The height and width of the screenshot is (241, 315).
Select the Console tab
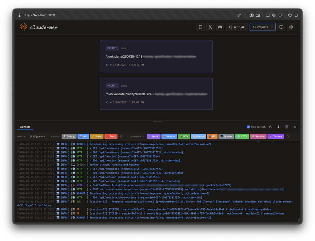click(x=25, y=127)
